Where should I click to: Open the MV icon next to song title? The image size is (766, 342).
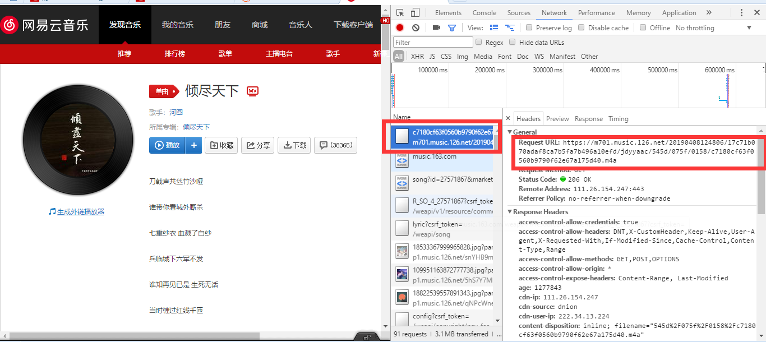tap(252, 91)
